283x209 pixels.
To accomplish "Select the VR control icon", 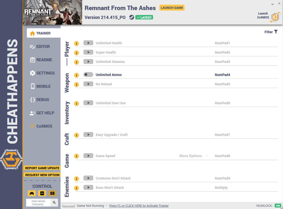I will coord(42,193).
